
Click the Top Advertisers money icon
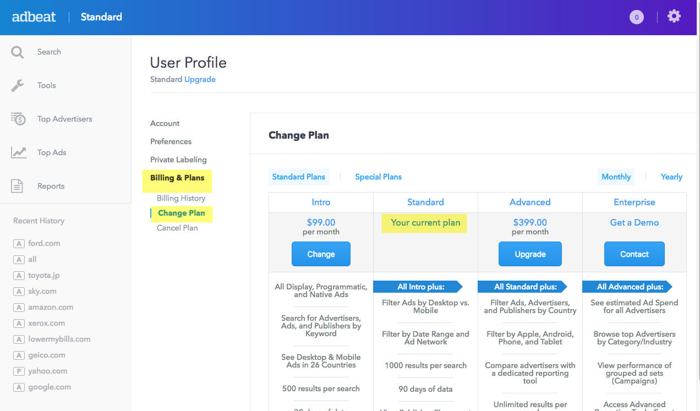point(18,119)
